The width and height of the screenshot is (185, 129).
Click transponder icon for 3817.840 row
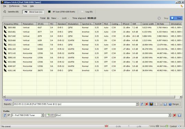(x=5, y=36)
